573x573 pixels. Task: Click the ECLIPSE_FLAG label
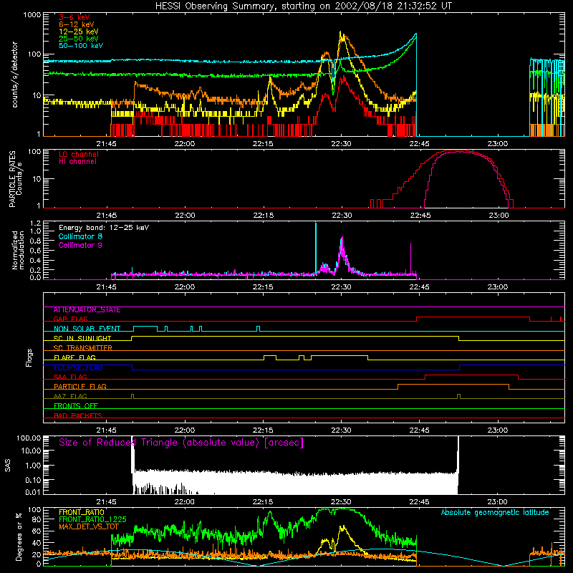click(x=78, y=367)
